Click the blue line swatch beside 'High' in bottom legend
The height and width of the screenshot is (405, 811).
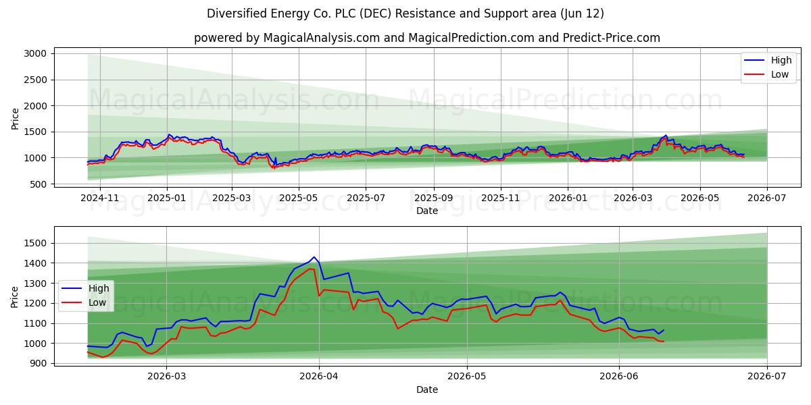pos(73,289)
